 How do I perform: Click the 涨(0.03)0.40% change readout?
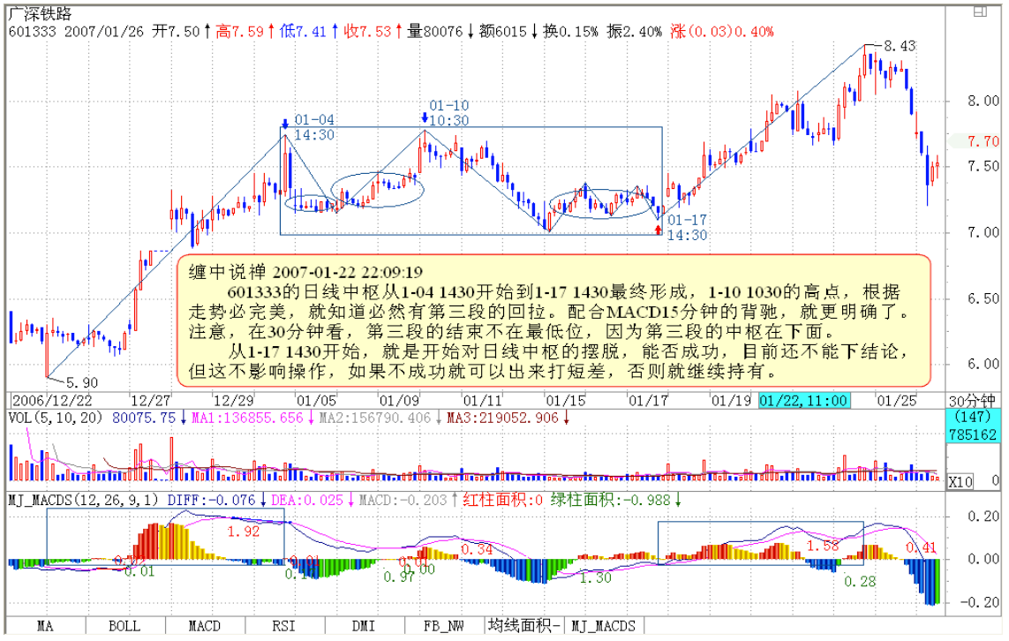tap(722, 31)
